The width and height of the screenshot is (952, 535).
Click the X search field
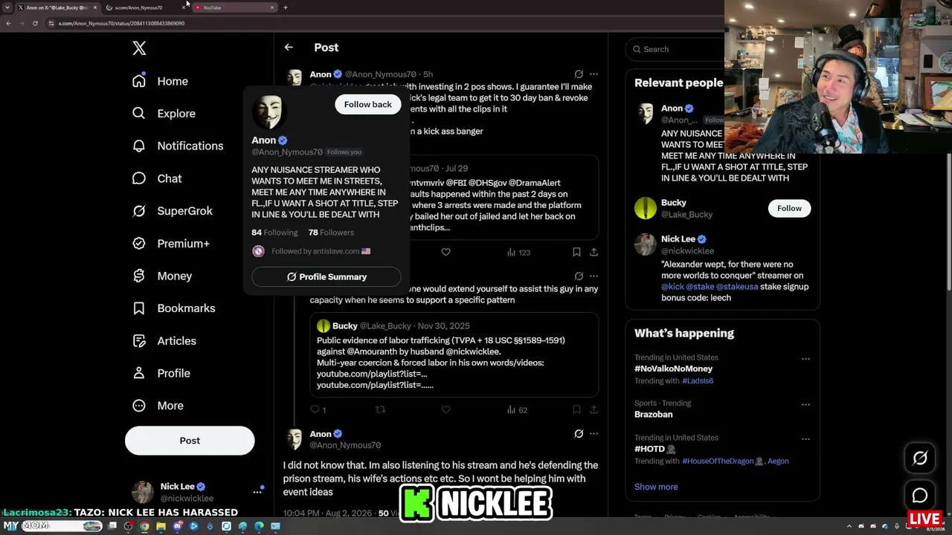675,49
